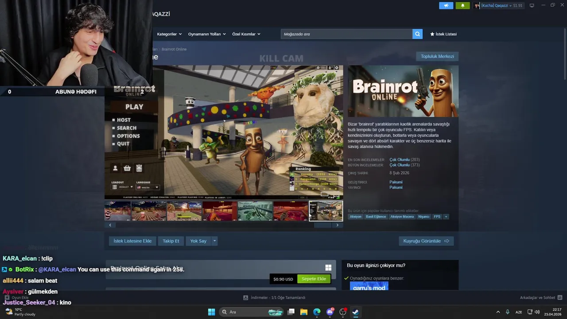Expand Oynamanın Yolları dropdown

(207, 34)
